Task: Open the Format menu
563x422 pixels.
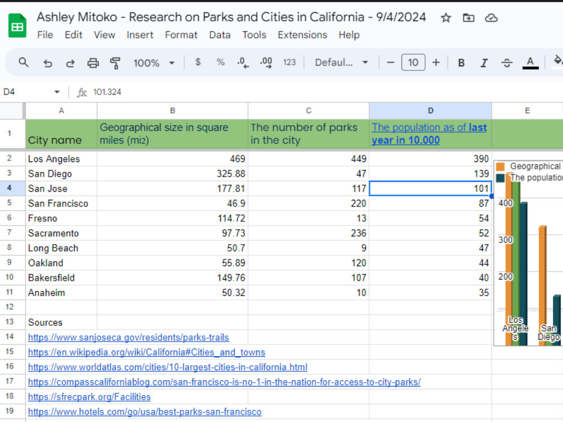Action: [x=181, y=35]
